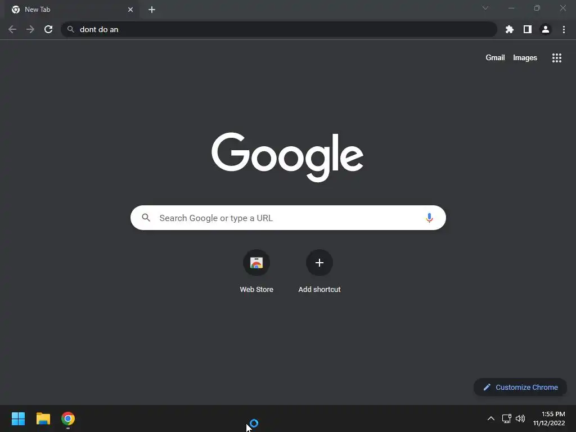Show hidden system tray icons
The image size is (576, 432).
point(490,418)
